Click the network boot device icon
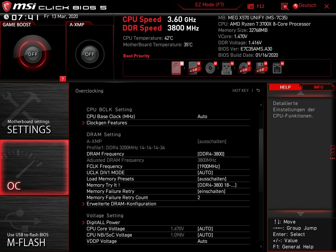 (x=277, y=67)
